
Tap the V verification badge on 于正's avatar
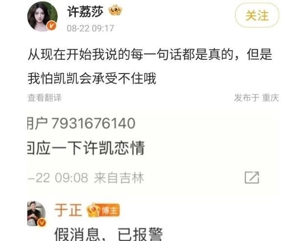pyautogui.click(x=42, y=222)
